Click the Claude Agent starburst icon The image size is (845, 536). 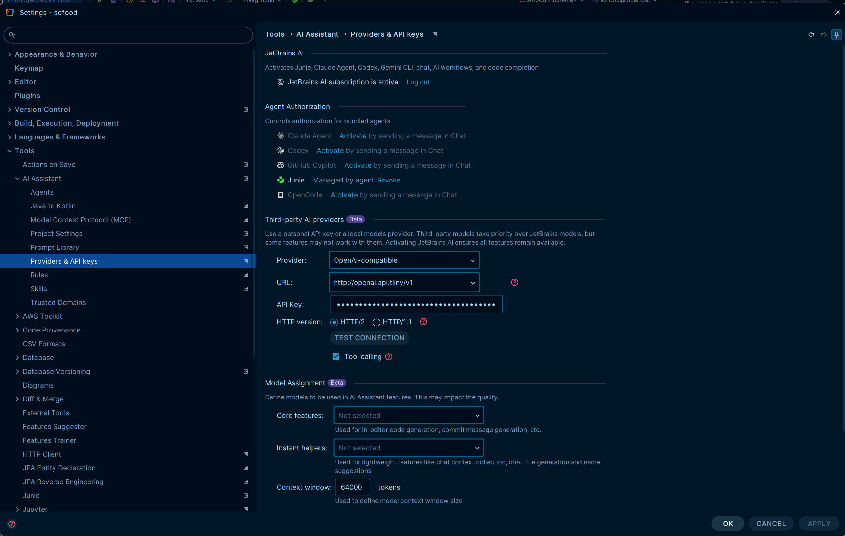point(280,136)
